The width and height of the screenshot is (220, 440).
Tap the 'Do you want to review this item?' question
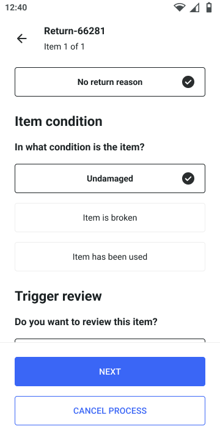86,321
